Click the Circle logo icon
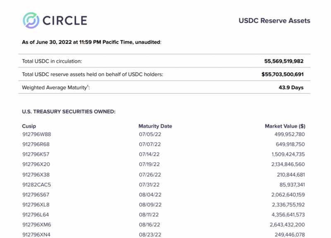The image size is (331, 238). click(x=31, y=20)
